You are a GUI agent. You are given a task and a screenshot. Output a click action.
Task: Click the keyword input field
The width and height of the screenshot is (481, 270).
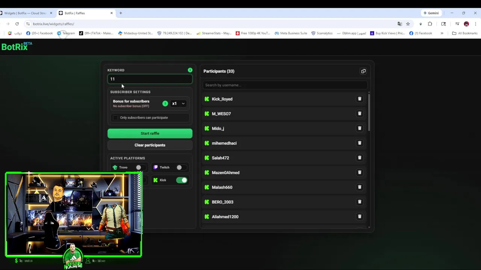click(x=150, y=79)
